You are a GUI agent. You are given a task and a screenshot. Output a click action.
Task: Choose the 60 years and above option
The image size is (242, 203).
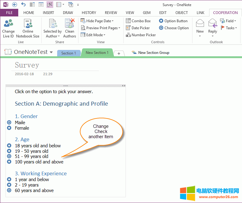9,190
